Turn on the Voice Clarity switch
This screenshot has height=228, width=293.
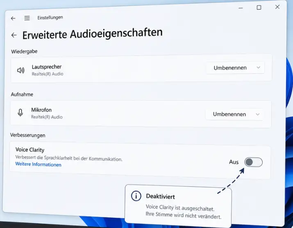coord(253,162)
